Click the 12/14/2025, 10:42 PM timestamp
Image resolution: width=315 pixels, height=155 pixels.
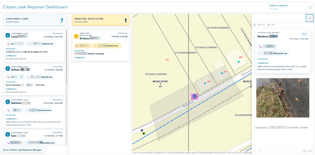click(53, 37)
